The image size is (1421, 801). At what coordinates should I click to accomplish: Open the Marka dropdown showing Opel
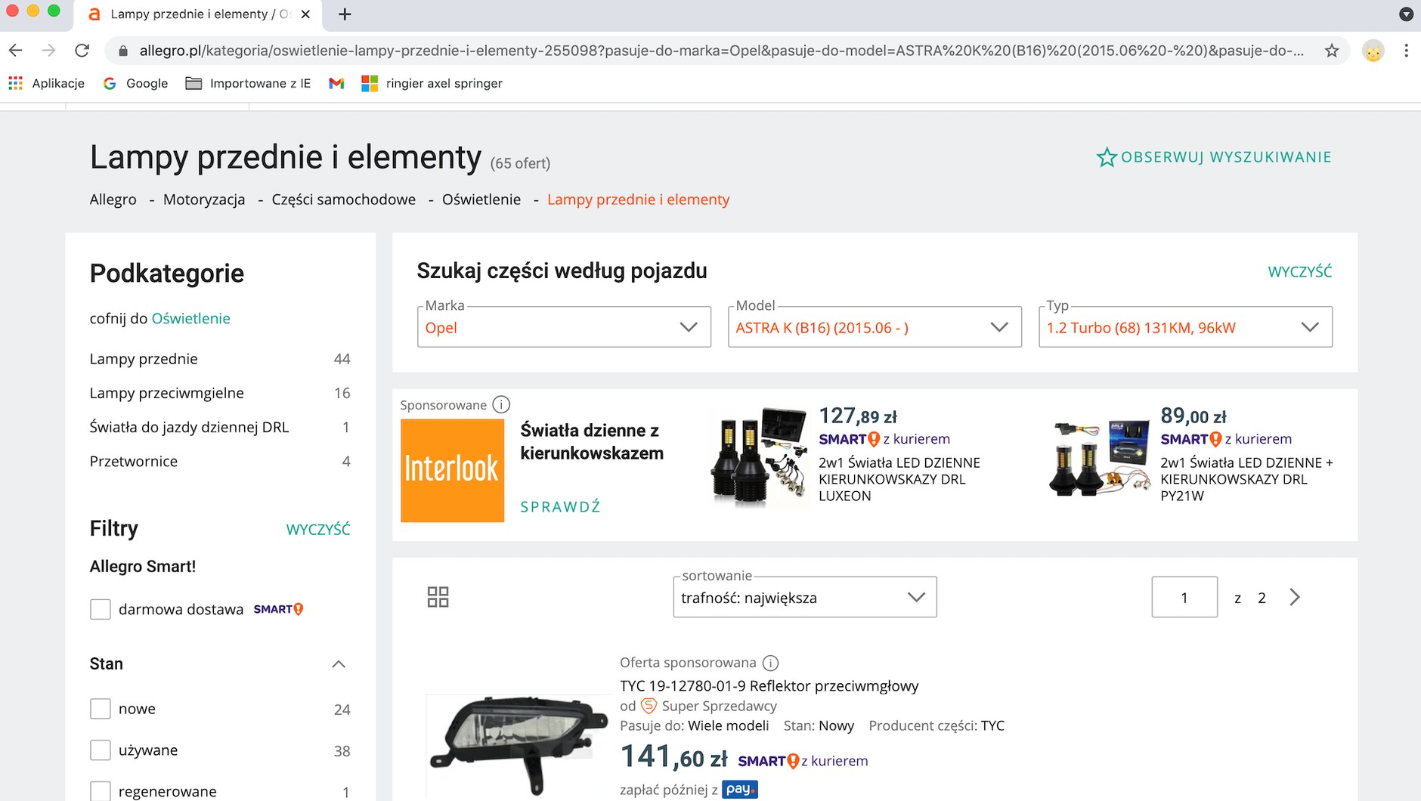pyautogui.click(x=564, y=326)
